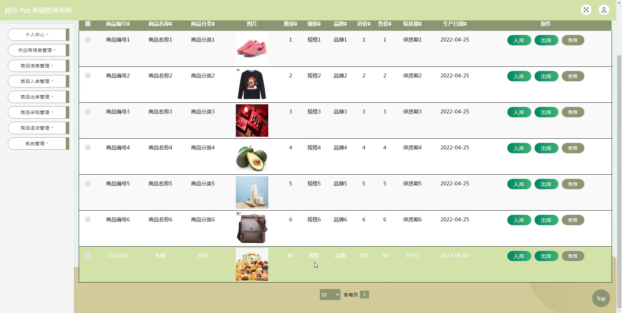622x313 pixels.
Task: Click the 商品分类6 cell
Action: coord(203,219)
